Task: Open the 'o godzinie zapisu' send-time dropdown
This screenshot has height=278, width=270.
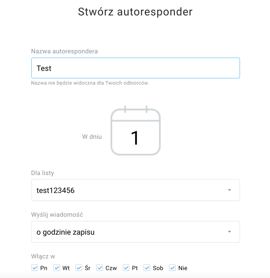Action: pyautogui.click(x=136, y=232)
